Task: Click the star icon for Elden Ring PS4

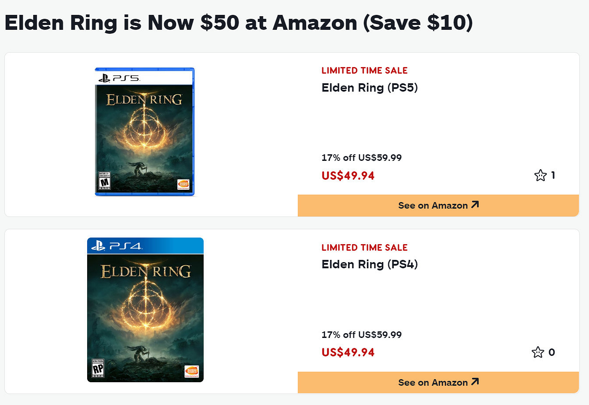Action: (x=538, y=352)
